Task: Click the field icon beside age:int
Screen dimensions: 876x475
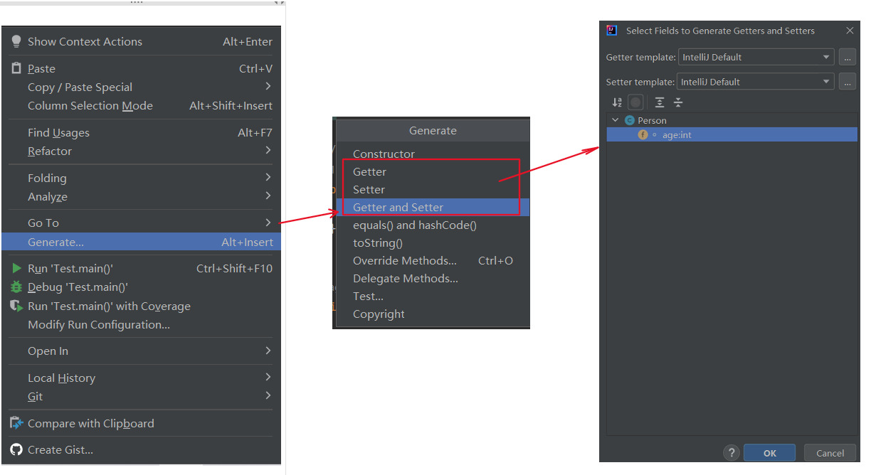Action: [643, 134]
